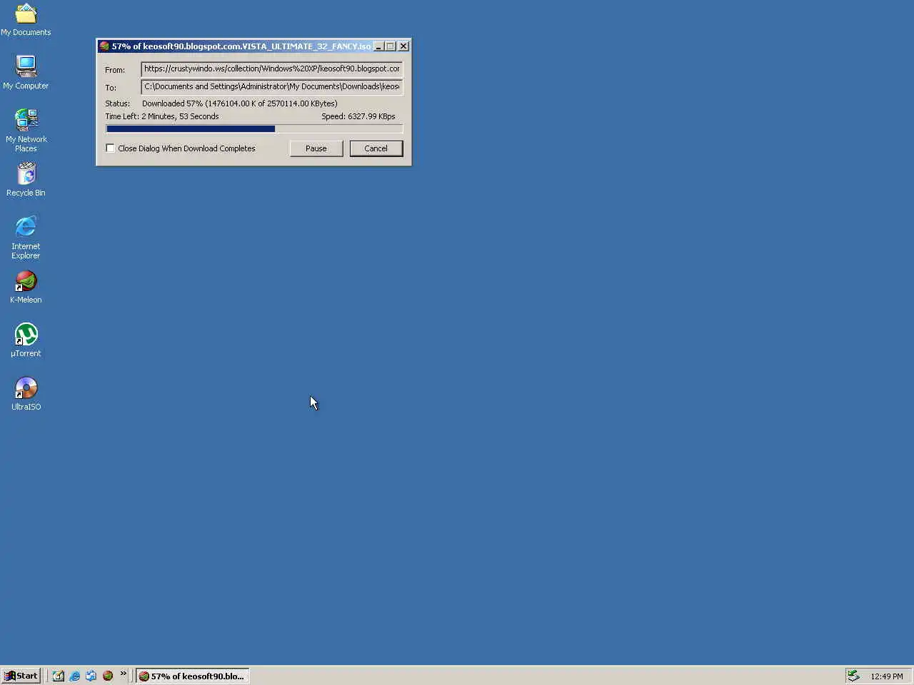The height and width of the screenshot is (685, 914).
Task: Click Show Desktop quick launch icon
Action: (59, 676)
